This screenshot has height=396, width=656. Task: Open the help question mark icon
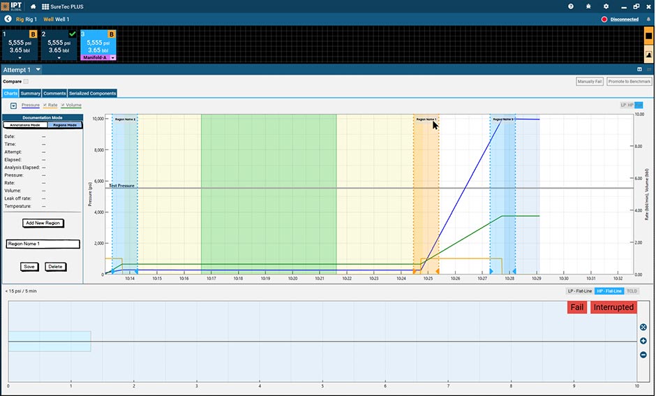pos(571,6)
